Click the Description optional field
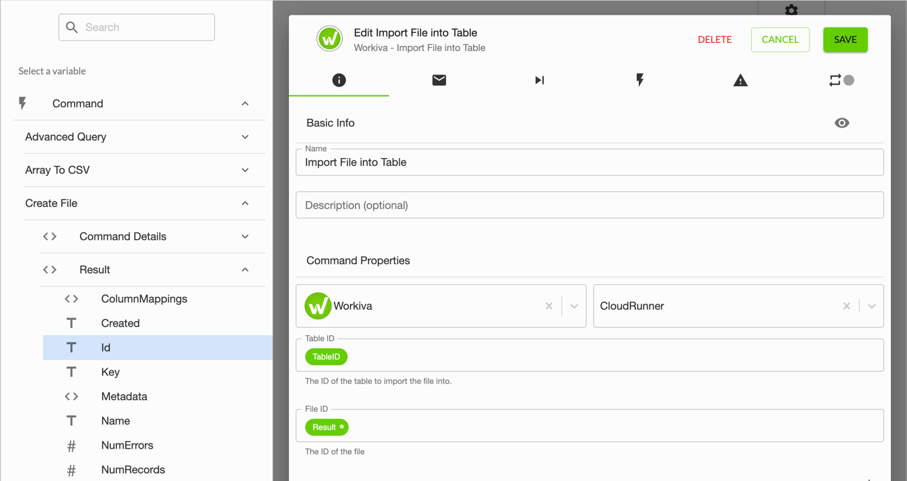The height and width of the screenshot is (481, 907). [590, 205]
